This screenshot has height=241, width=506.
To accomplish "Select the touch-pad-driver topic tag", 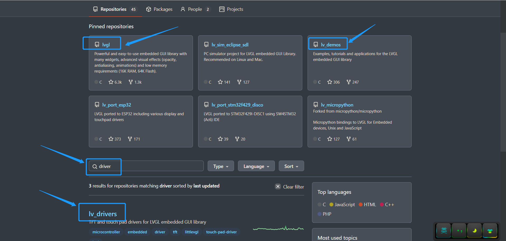I will pos(221,232).
